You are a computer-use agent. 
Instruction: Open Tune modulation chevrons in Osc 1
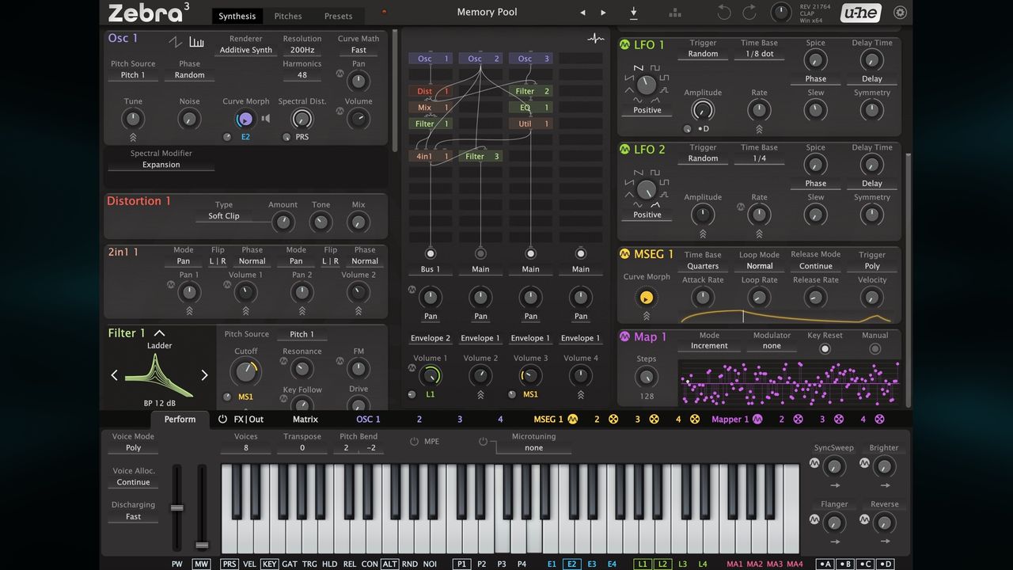pos(133,138)
